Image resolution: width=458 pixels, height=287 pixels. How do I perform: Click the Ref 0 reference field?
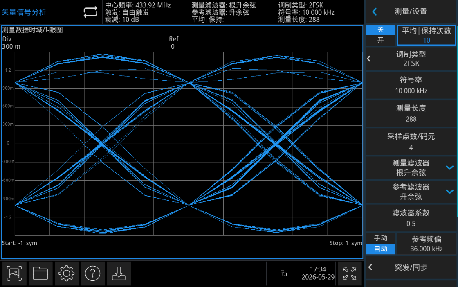click(173, 43)
